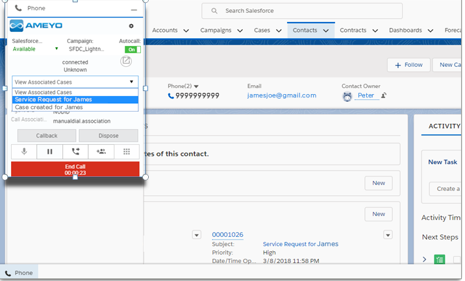Open the Contracts tab

pyautogui.click(x=353, y=31)
